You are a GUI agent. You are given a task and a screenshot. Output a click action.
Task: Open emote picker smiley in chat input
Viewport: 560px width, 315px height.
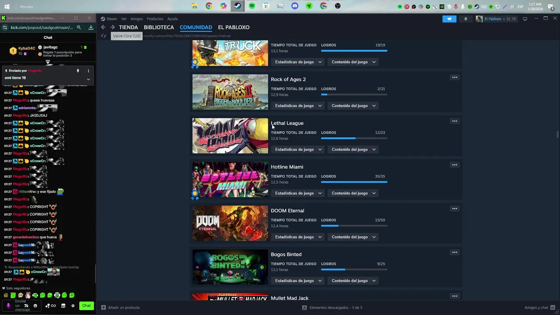[x=35, y=306]
